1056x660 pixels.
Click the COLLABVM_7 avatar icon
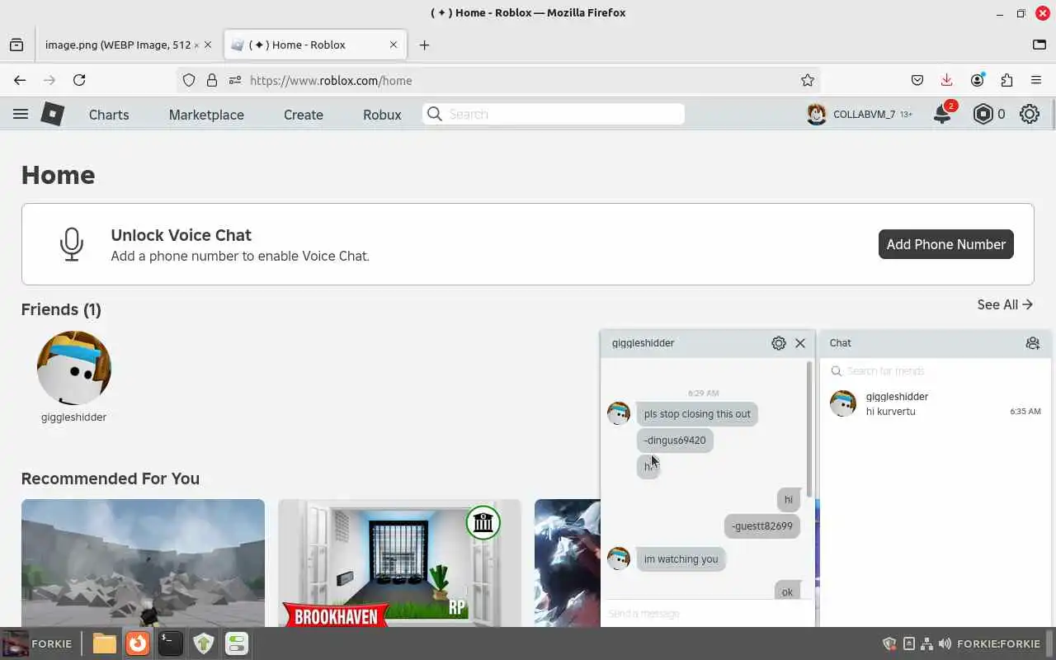point(817,115)
